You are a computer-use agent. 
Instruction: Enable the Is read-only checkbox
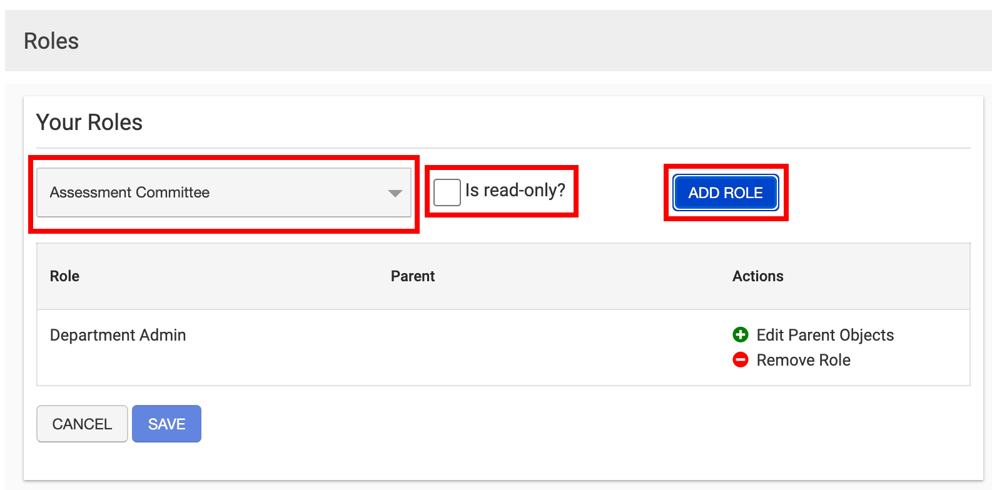click(x=447, y=192)
